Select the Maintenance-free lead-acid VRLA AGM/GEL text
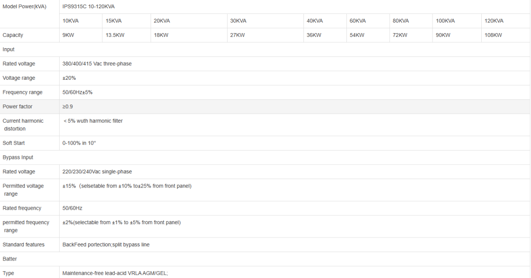The image size is (531, 278). coord(115,273)
